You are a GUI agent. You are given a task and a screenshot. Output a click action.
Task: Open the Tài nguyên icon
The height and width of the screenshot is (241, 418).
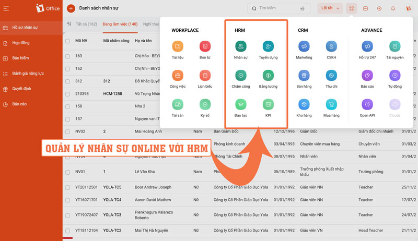pyautogui.click(x=395, y=46)
